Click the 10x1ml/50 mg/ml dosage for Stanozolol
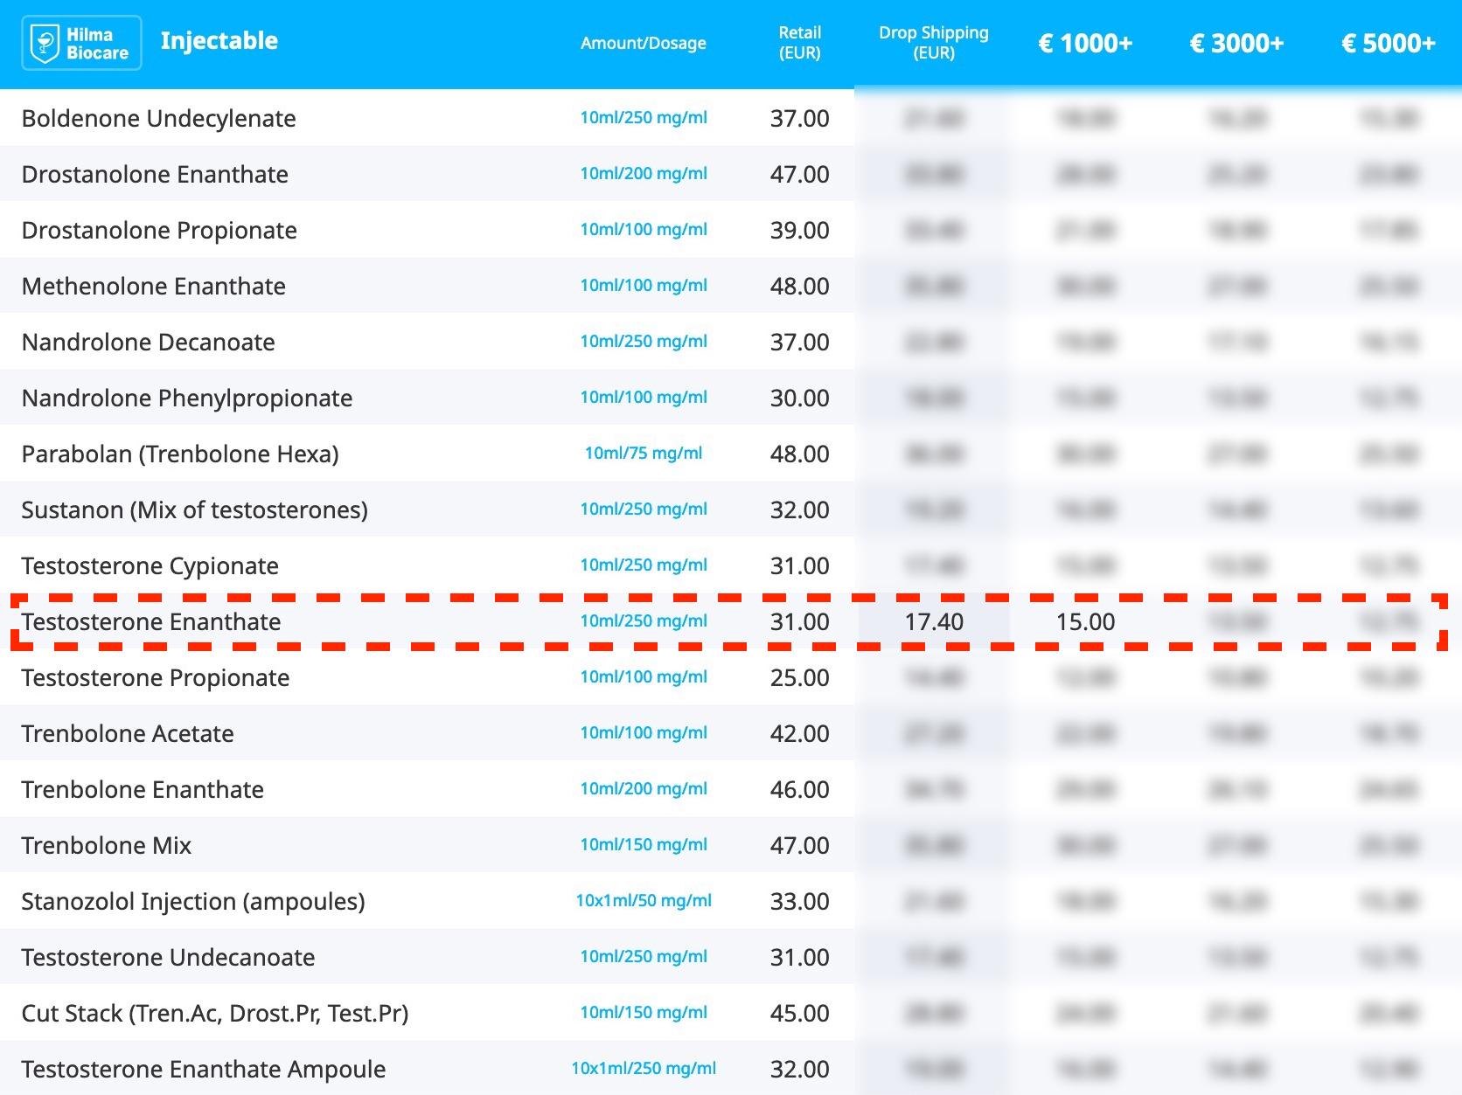The height and width of the screenshot is (1095, 1462). [x=643, y=901]
